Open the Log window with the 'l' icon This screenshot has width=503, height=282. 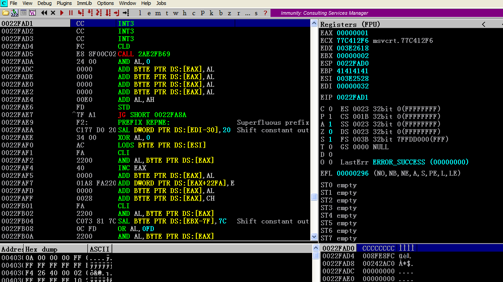(139, 13)
